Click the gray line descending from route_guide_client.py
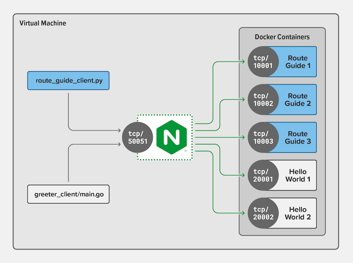The image size is (353, 263). (x=68, y=110)
